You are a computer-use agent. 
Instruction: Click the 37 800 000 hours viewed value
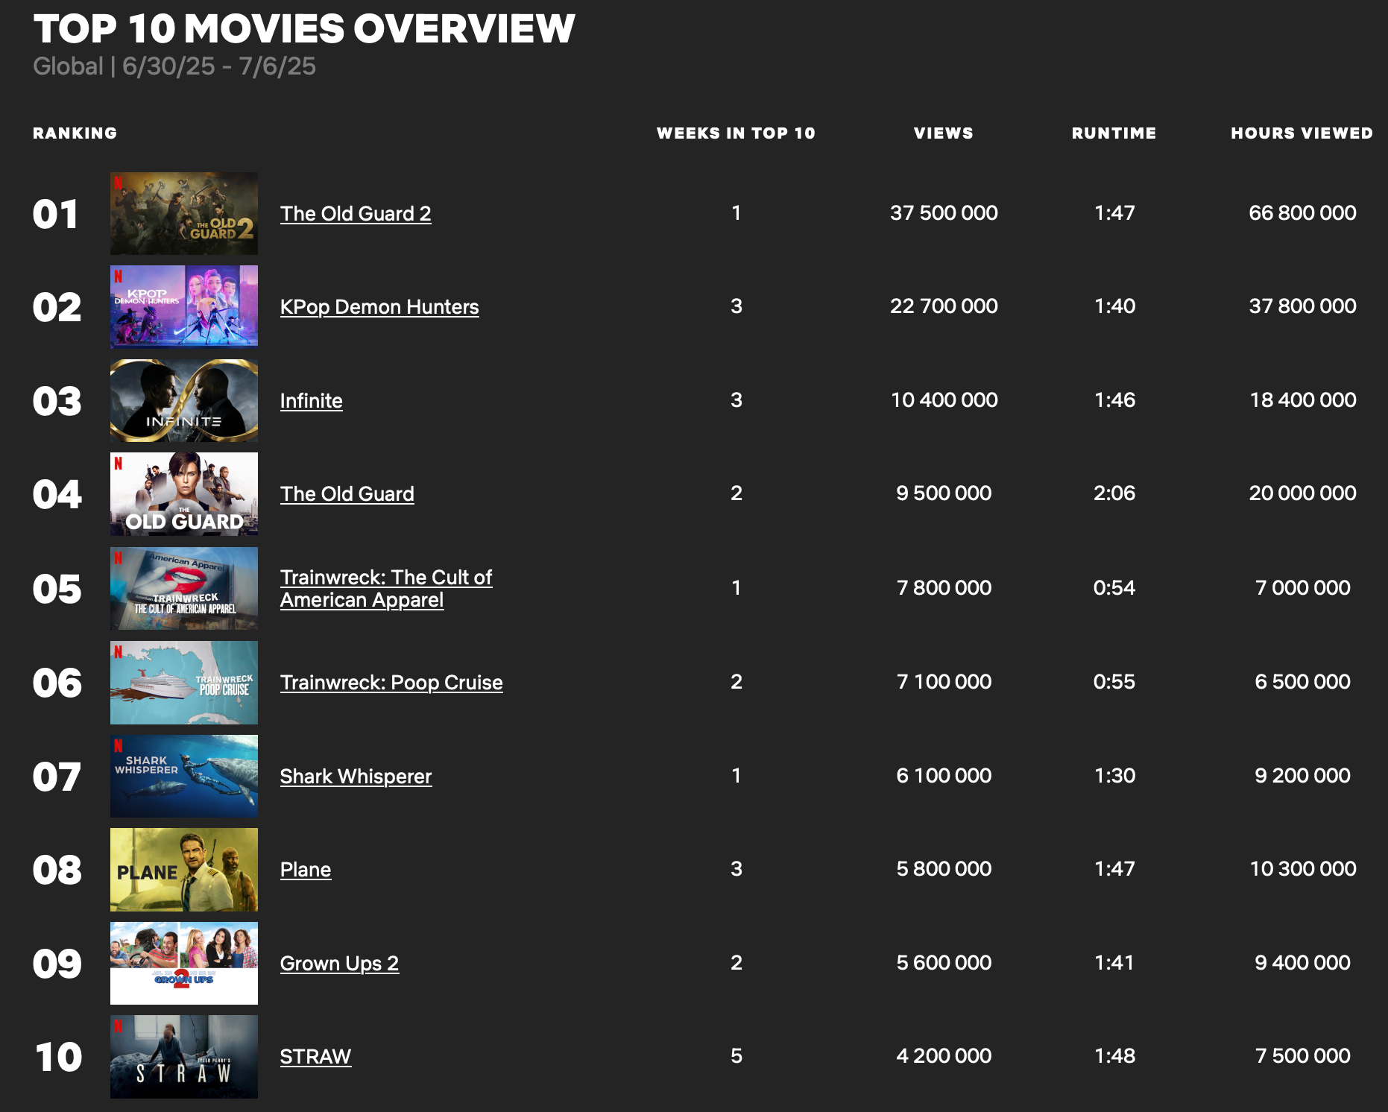pyautogui.click(x=1302, y=306)
